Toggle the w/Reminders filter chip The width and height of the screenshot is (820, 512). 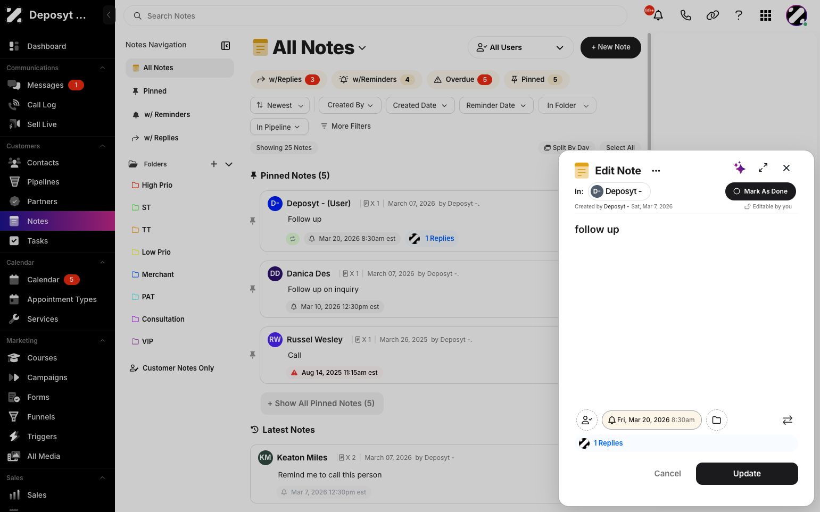[377, 80]
